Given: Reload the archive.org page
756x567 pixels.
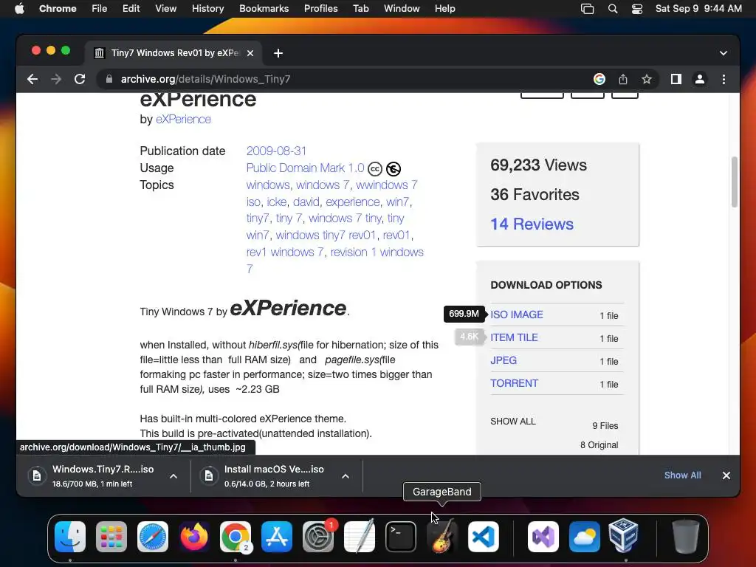Looking at the screenshot, I should (x=80, y=79).
